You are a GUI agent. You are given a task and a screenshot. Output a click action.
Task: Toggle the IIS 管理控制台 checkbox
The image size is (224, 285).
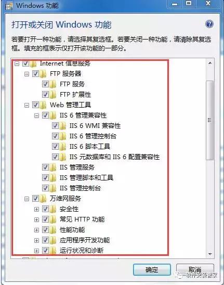tap(45, 188)
